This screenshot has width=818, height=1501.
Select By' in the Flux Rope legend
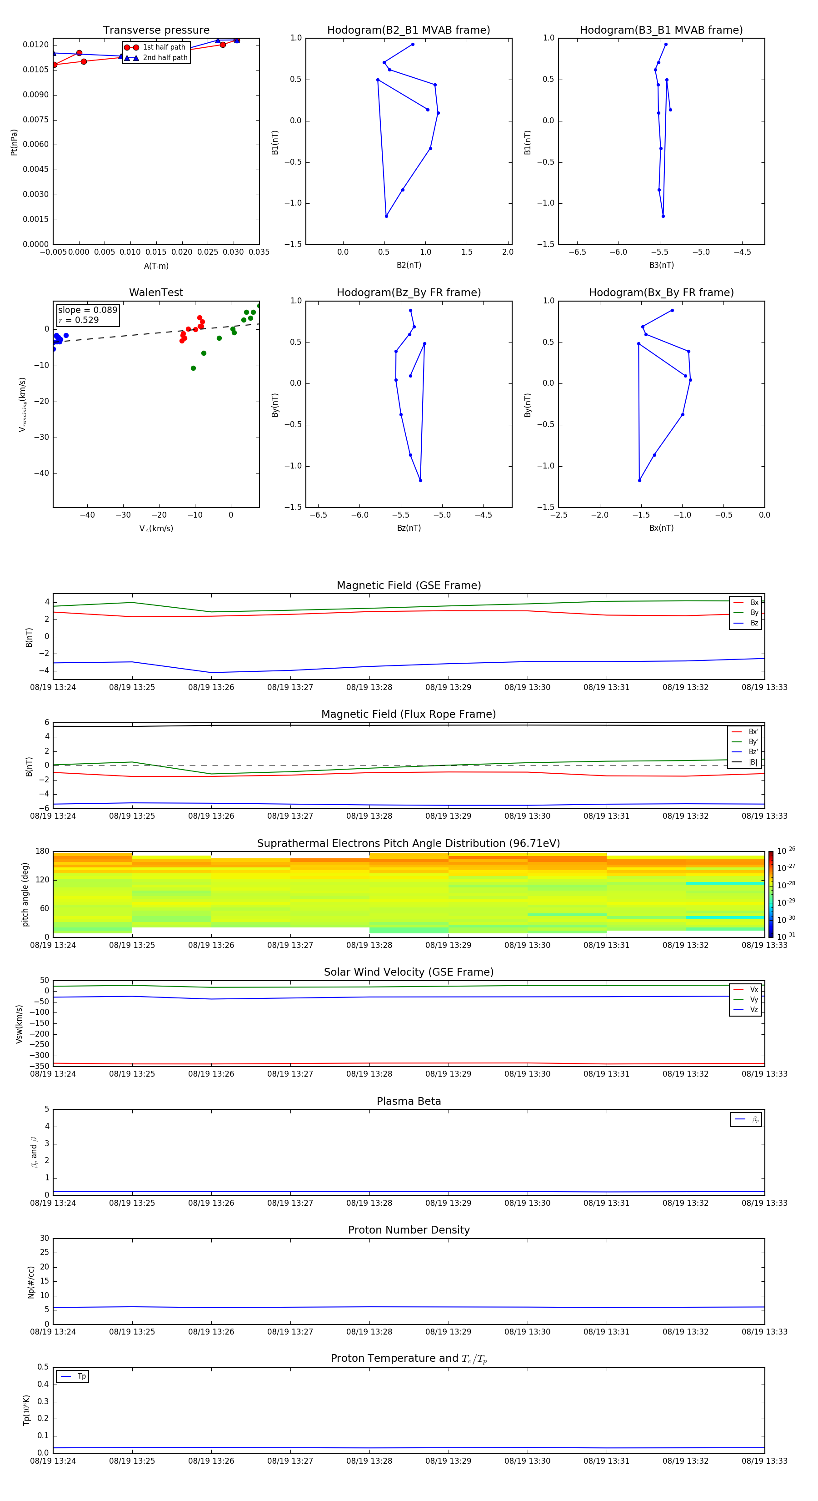(745, 742)
